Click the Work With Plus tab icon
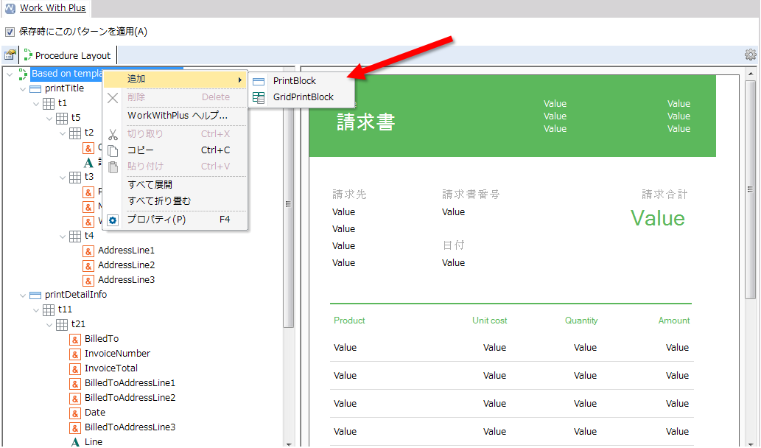Screen dimensions: 761x448 [x=10, y=9]
